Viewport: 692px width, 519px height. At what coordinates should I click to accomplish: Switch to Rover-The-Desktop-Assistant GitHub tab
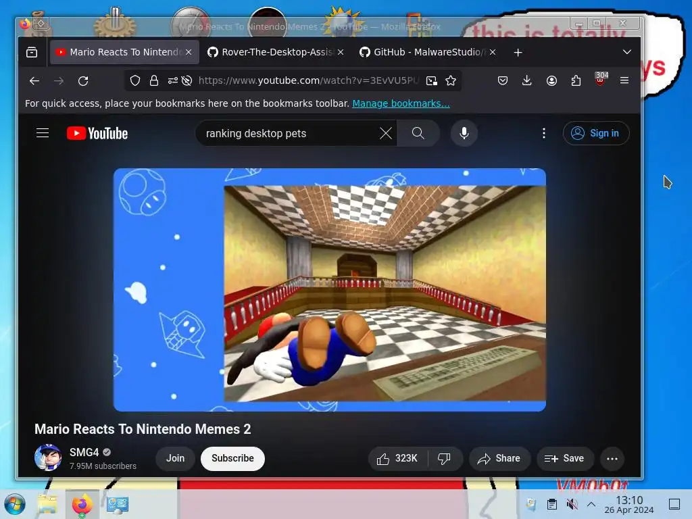(276, 52)
